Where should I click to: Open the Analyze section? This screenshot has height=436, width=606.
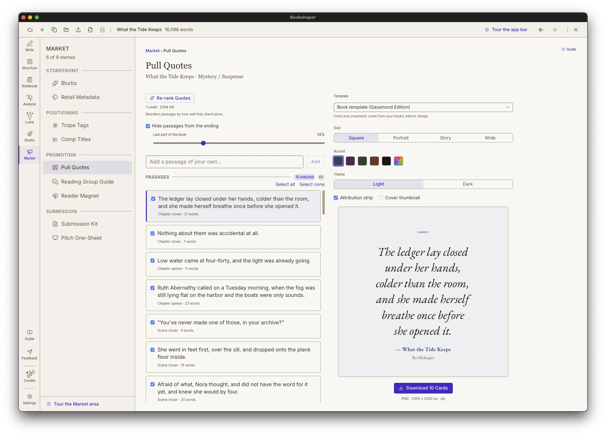click(29, 100)
